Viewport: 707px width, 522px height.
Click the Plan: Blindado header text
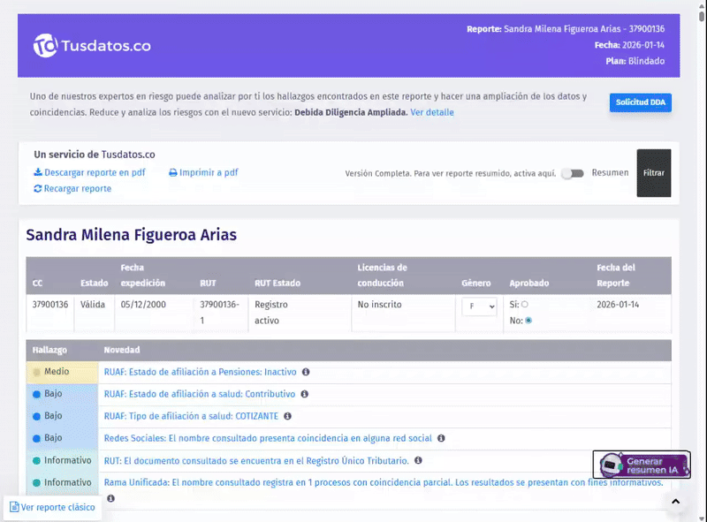[x=635, y=61]
